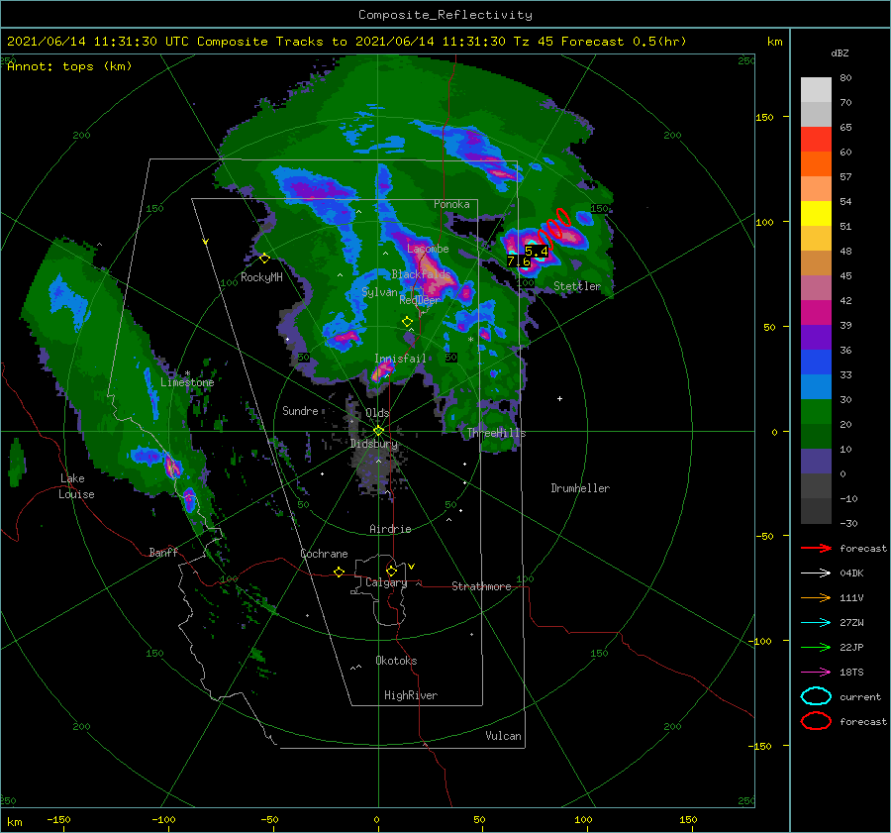Click the yellow diamond marker below Cochrane
The image size is (891, 833).
[x=339, y=572]
